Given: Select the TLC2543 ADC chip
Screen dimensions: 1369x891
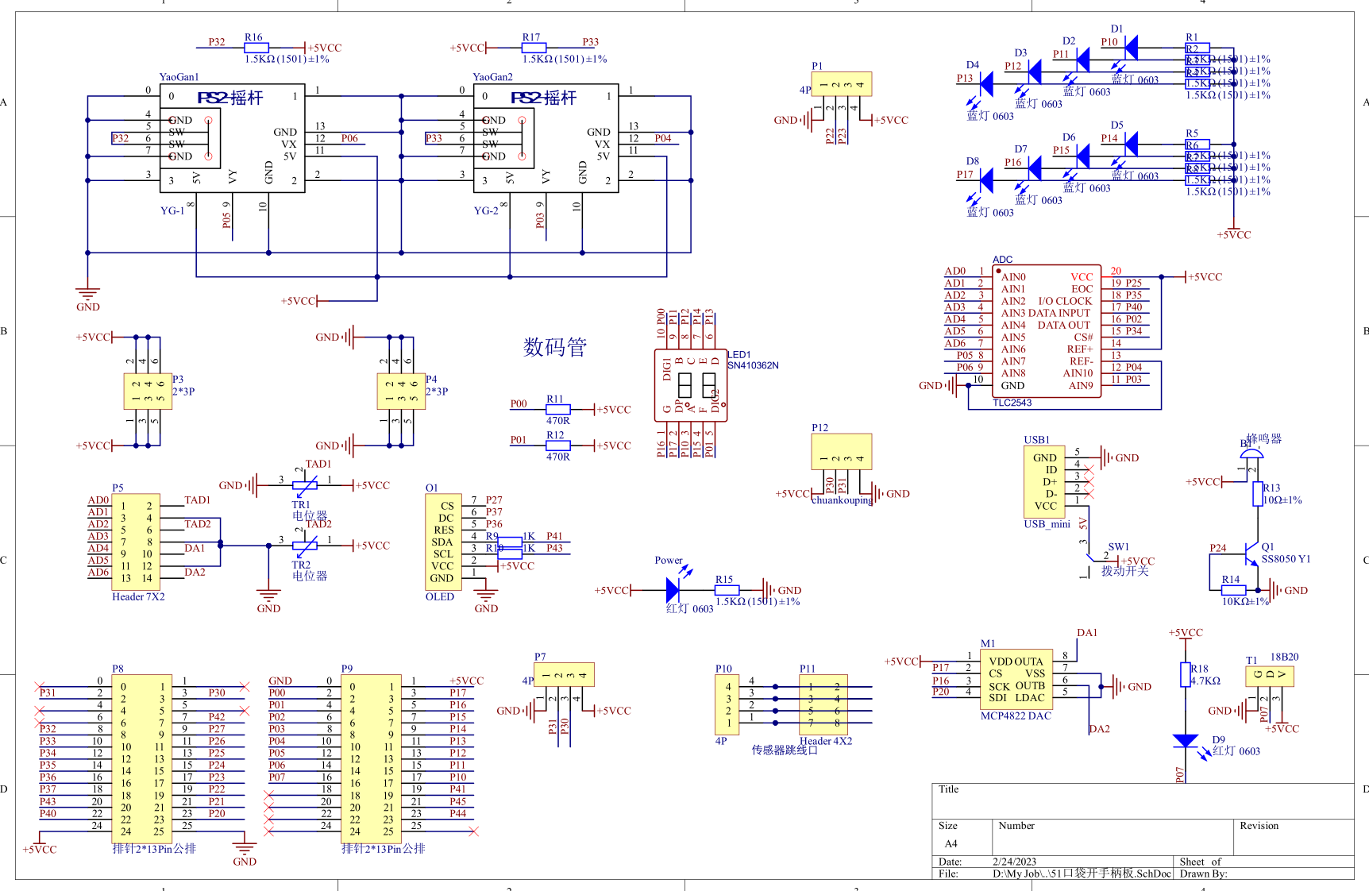Looking at the screenshot, I should click(1047, 331).
